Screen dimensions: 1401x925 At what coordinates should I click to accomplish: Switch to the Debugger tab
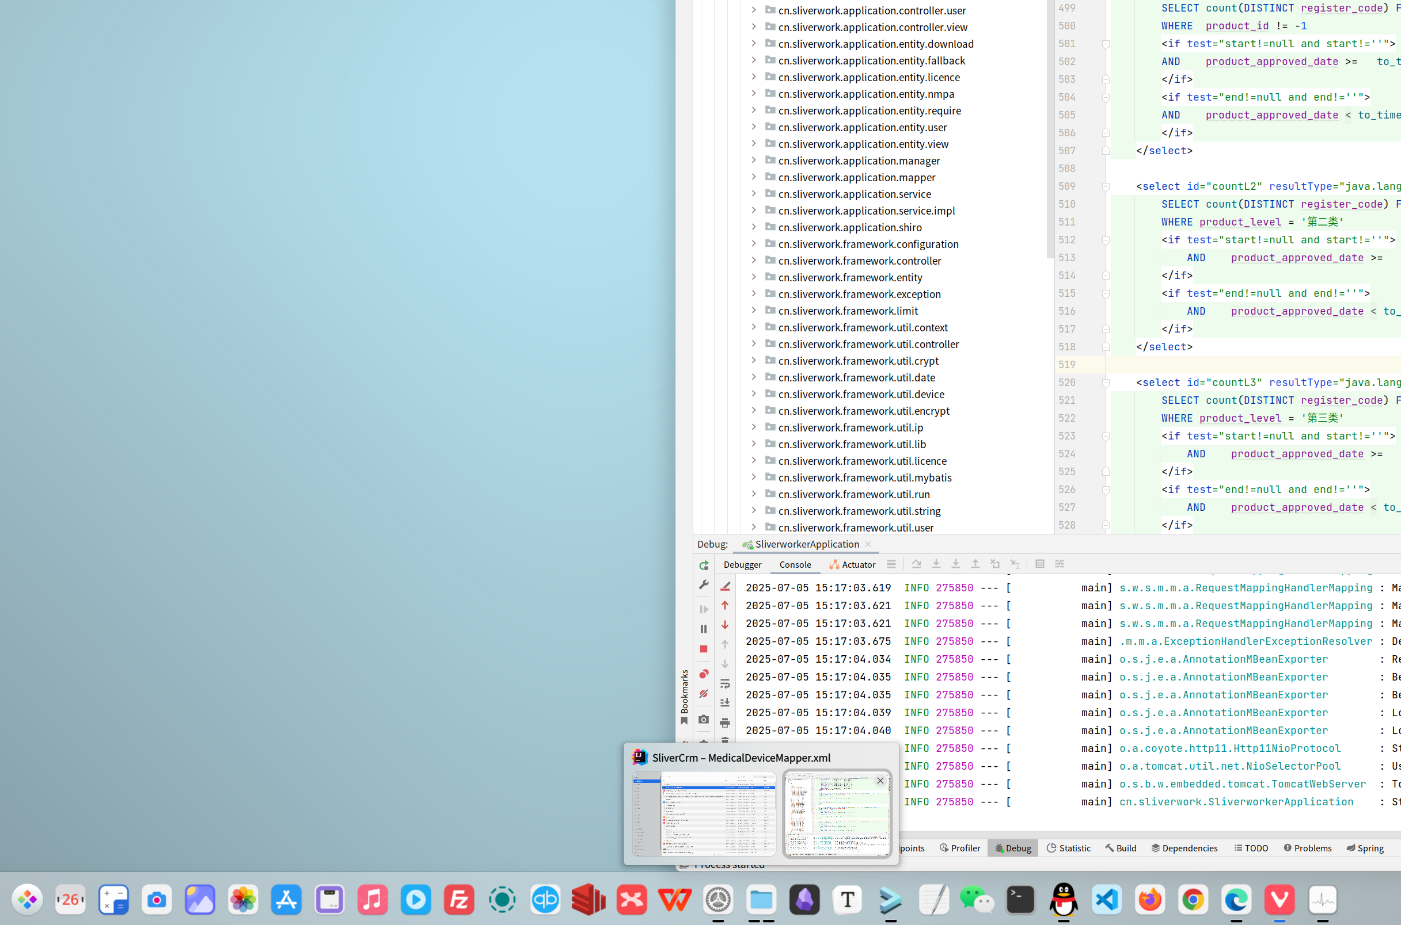pos(742,564)
